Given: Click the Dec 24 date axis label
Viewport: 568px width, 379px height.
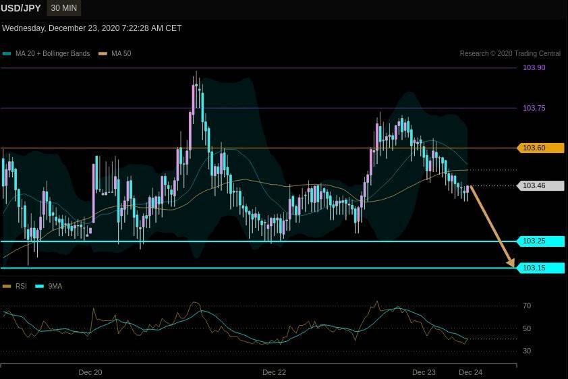Looking at the screenshot, I should pyautogui.click(x=471, y=372).
